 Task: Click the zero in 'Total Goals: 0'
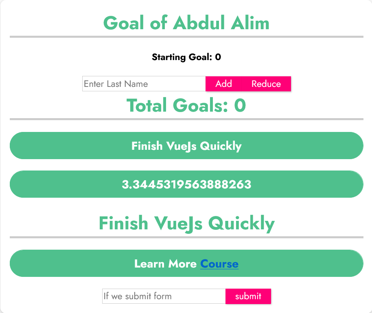click(x=240, y=106)
